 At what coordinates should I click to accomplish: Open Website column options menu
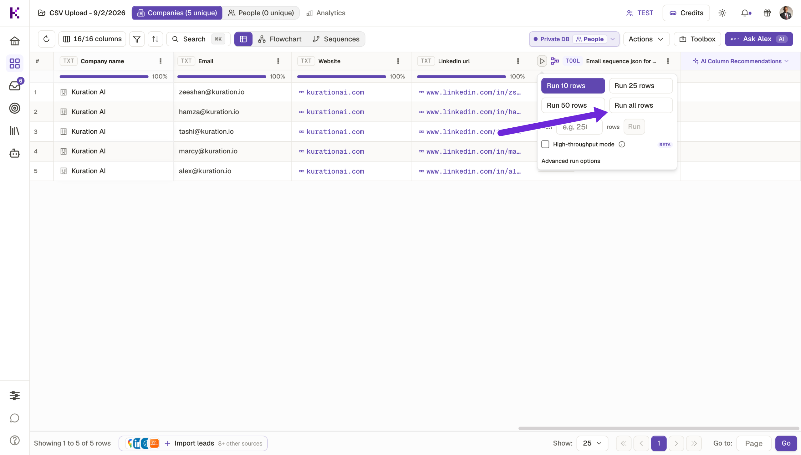pyautogui.click(x=398, y=61)
